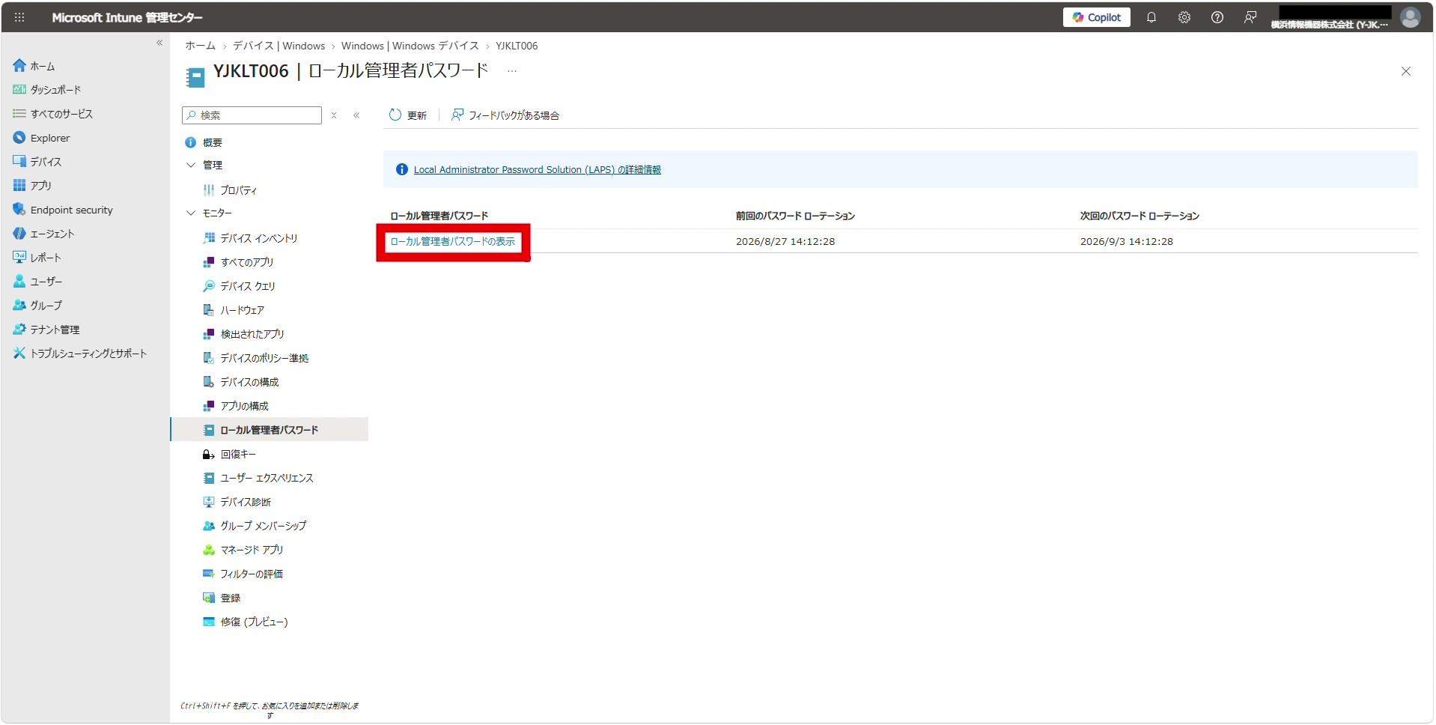1436x725 pixels.
Task: Select ローカル管理者パスワード menu item
Action: tap(270, 430)
